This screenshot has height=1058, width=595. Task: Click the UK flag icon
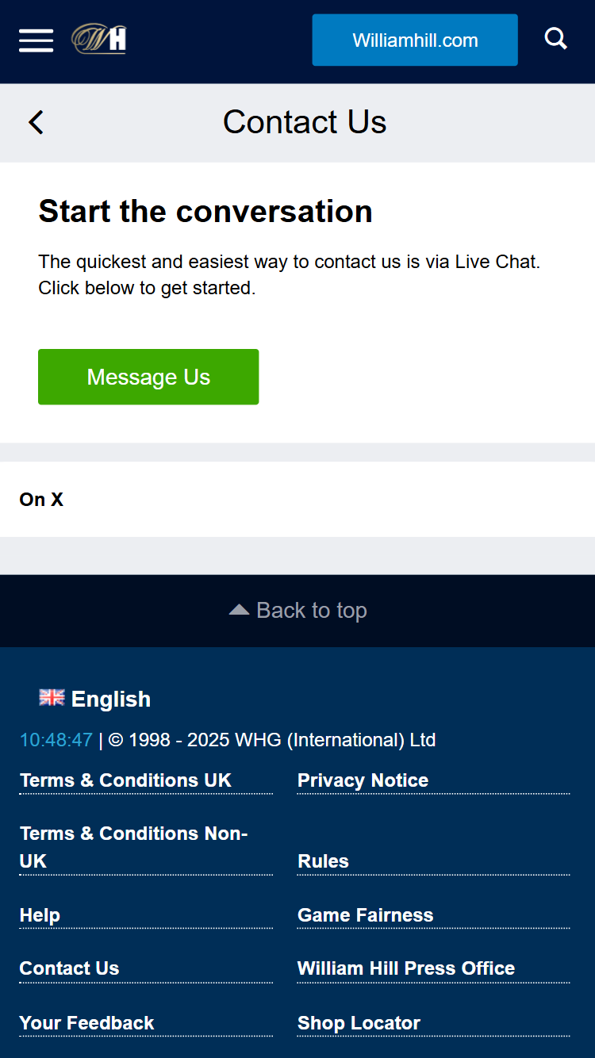pos(52,697)
